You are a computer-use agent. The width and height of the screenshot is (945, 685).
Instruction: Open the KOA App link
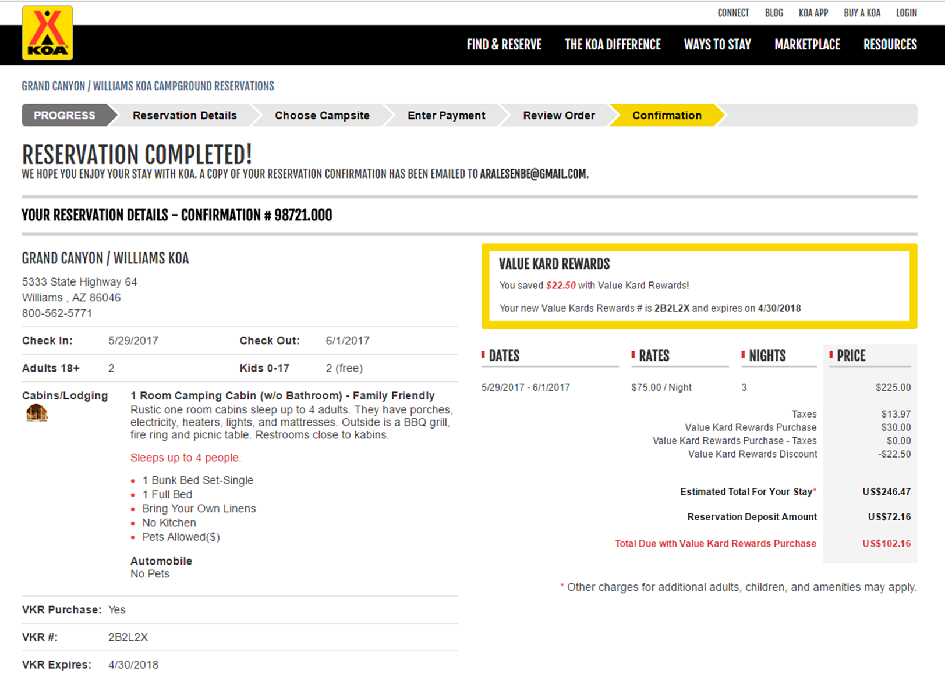tap(813, 13)
